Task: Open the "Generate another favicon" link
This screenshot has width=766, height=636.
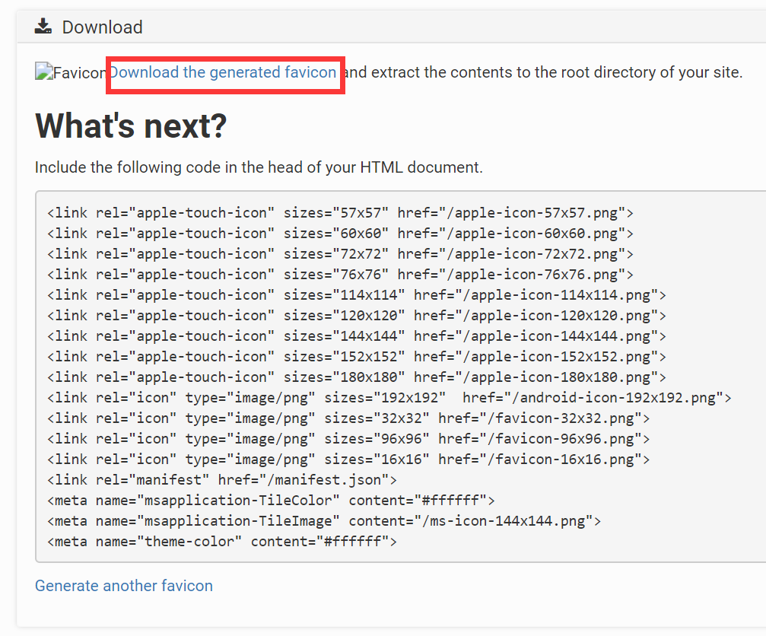Action: [x=124, y=586]
